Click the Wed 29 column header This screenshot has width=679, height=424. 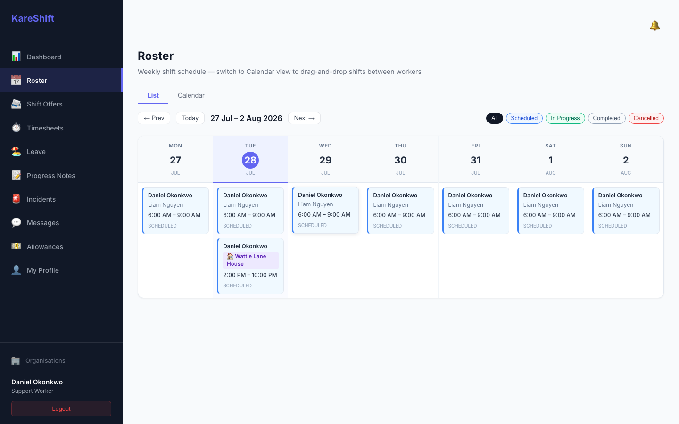click(x=325, y=160)
